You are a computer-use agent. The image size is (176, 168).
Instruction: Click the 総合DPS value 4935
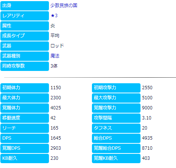(x=147, y=138)
